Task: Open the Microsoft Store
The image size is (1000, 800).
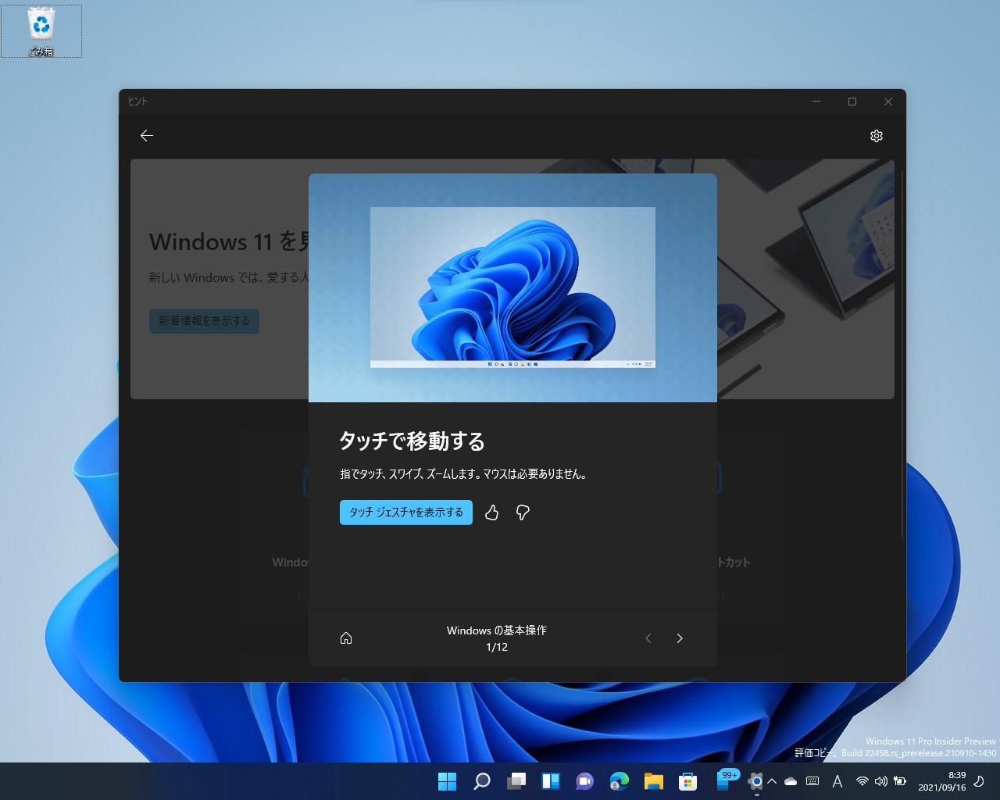Action: (687, 780)
